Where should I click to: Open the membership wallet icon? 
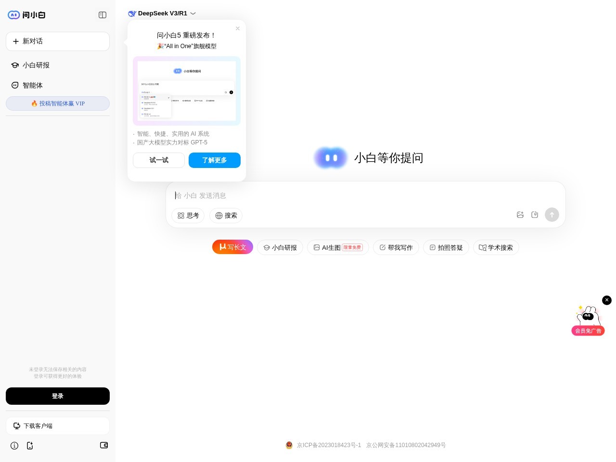click(x=104, y=446)
